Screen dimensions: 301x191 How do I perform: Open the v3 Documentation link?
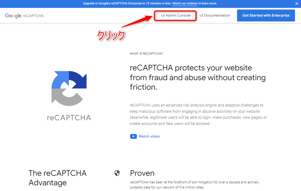[x=215, y=16]
